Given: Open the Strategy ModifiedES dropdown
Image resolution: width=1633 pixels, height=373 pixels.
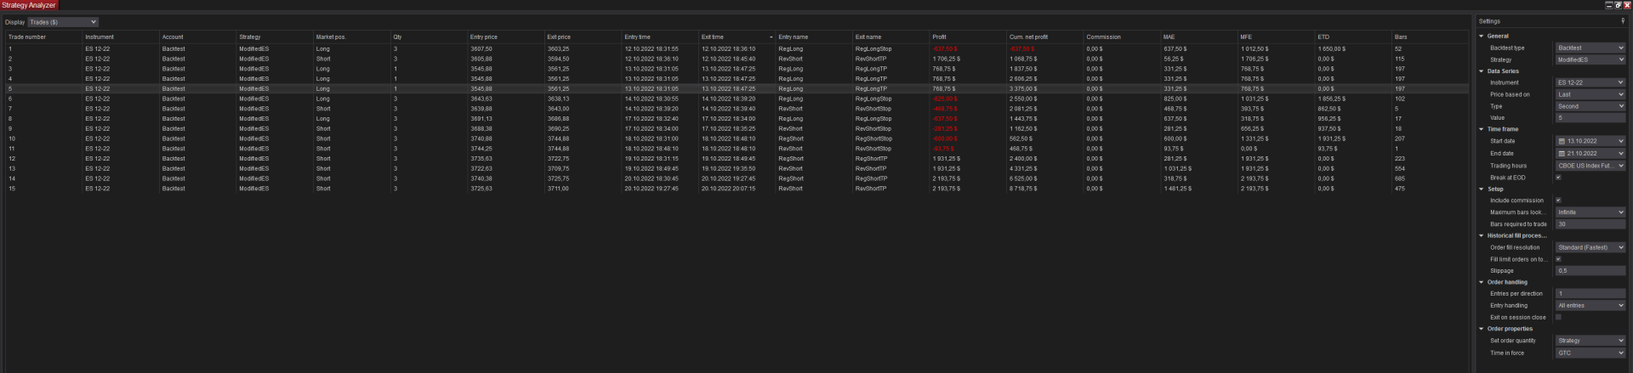Looking at the screenshot, I should 1590,59.
